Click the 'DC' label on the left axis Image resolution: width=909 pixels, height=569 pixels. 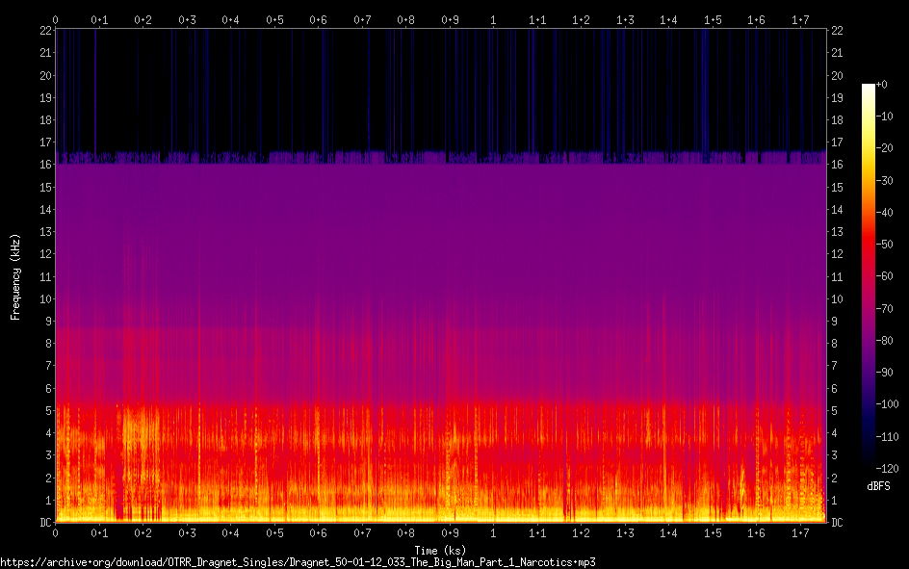click(43, 523)
